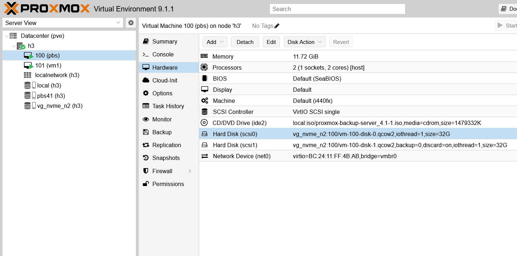Image resolution: width=517 pixels, height=256 pixels.
Task: Click the Console prompt icon
Action: 146,54
